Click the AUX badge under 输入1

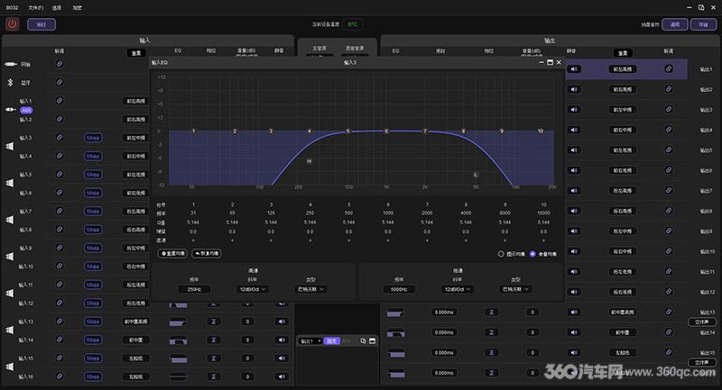tap(26, 110)
